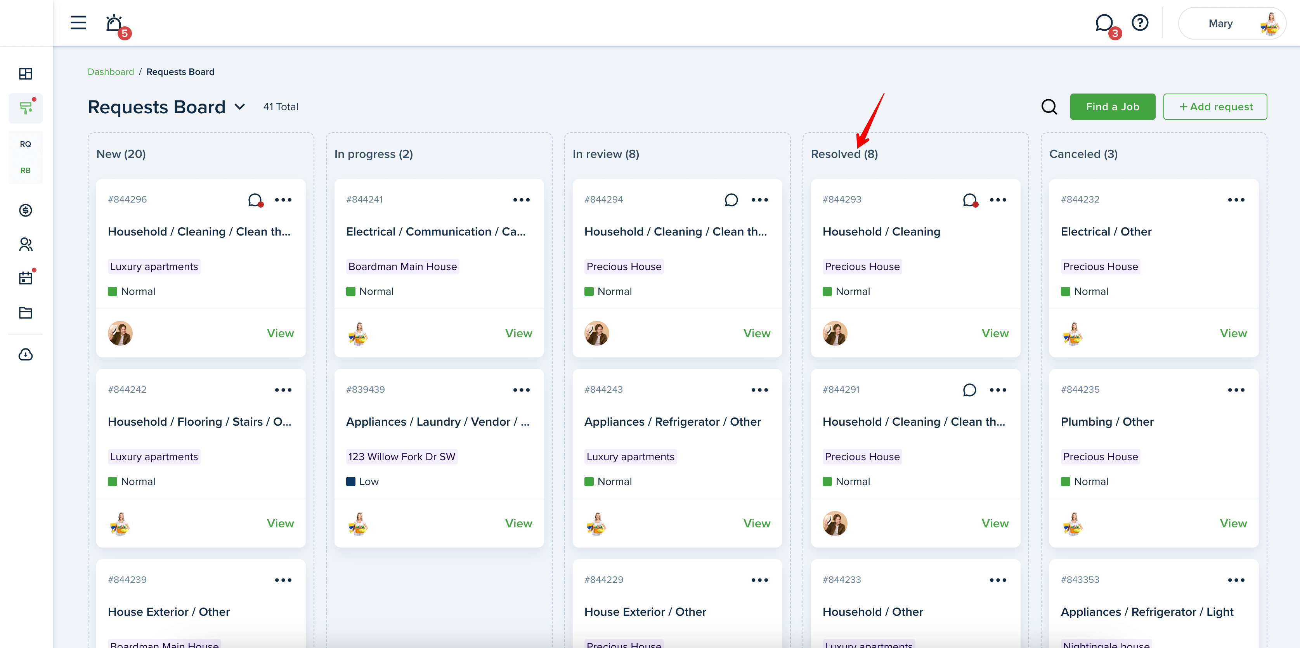Open more options for request #844291
The width and height of the screenshot is (1300, 648).
[x=998, y=390]
